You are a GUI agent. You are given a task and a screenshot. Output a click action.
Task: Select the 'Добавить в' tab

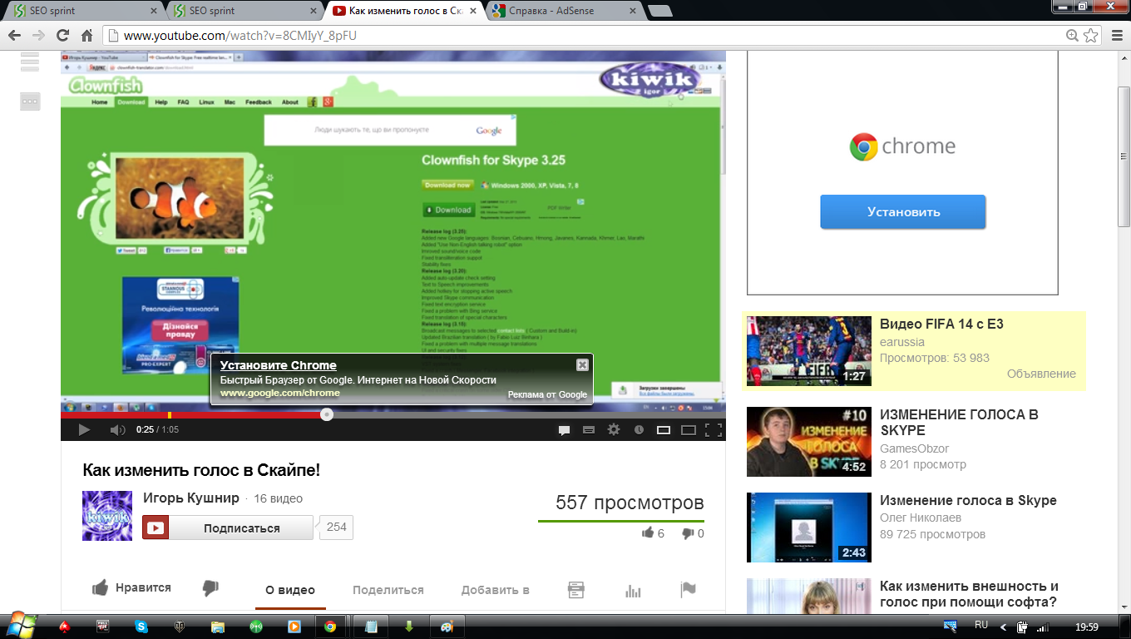click(496, 590)
